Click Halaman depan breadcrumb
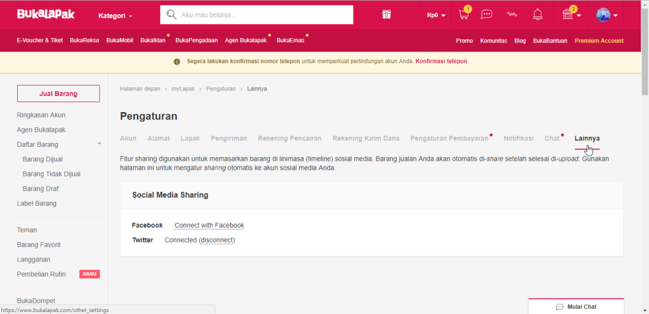 (x=140, y=89)
